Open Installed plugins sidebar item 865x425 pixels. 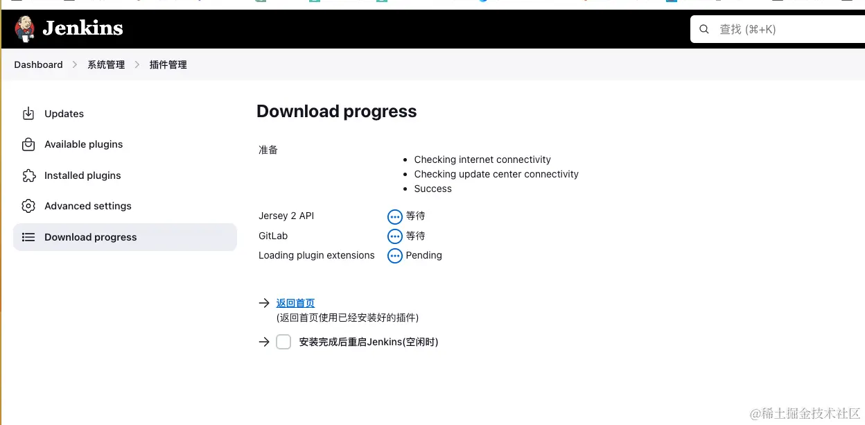click(x=125, y=175)
